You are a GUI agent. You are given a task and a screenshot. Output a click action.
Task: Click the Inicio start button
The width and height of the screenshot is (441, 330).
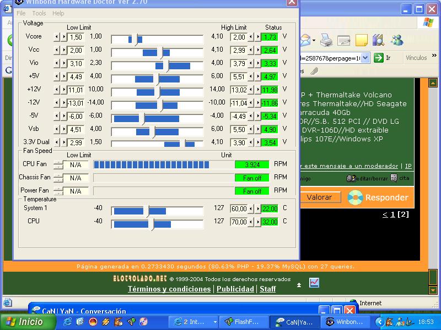click(28, 322)
